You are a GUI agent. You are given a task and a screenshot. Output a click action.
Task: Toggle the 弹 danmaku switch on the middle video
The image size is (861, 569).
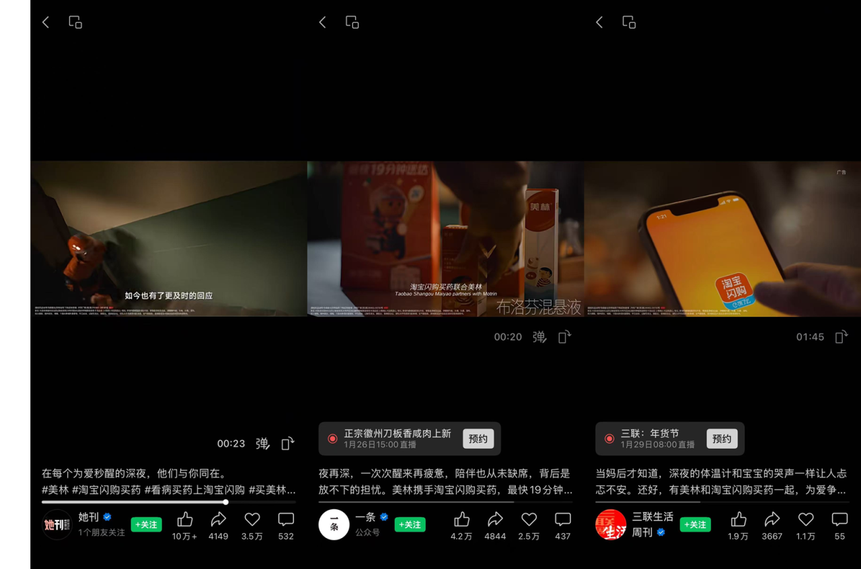coord(539,337)
